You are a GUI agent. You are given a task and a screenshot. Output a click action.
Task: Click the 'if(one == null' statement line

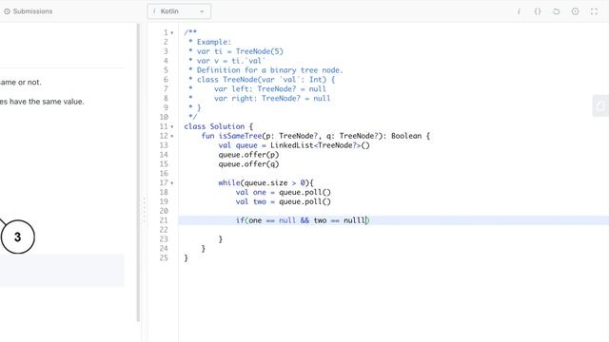[303, 220]
